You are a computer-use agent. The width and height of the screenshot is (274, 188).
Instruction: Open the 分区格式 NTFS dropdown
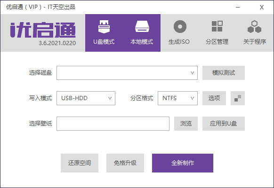click(177, 98)
